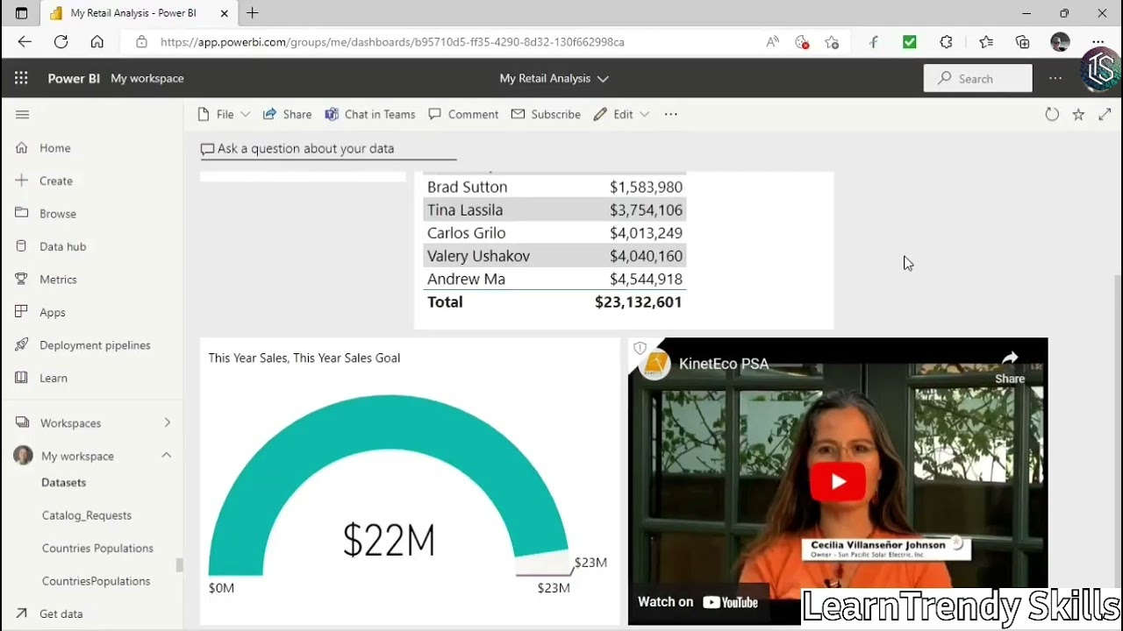Open Create in the sidebar

point(55,181)
